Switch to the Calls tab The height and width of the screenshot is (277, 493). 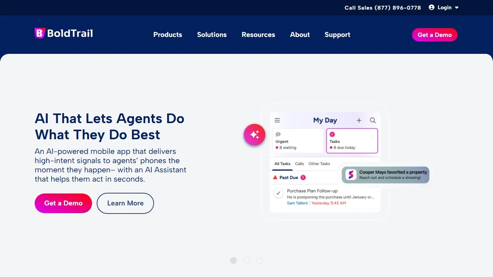(299, 164)
